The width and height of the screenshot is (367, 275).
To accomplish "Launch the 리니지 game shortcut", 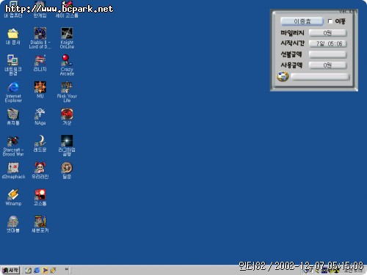I will tap(40, 60).
